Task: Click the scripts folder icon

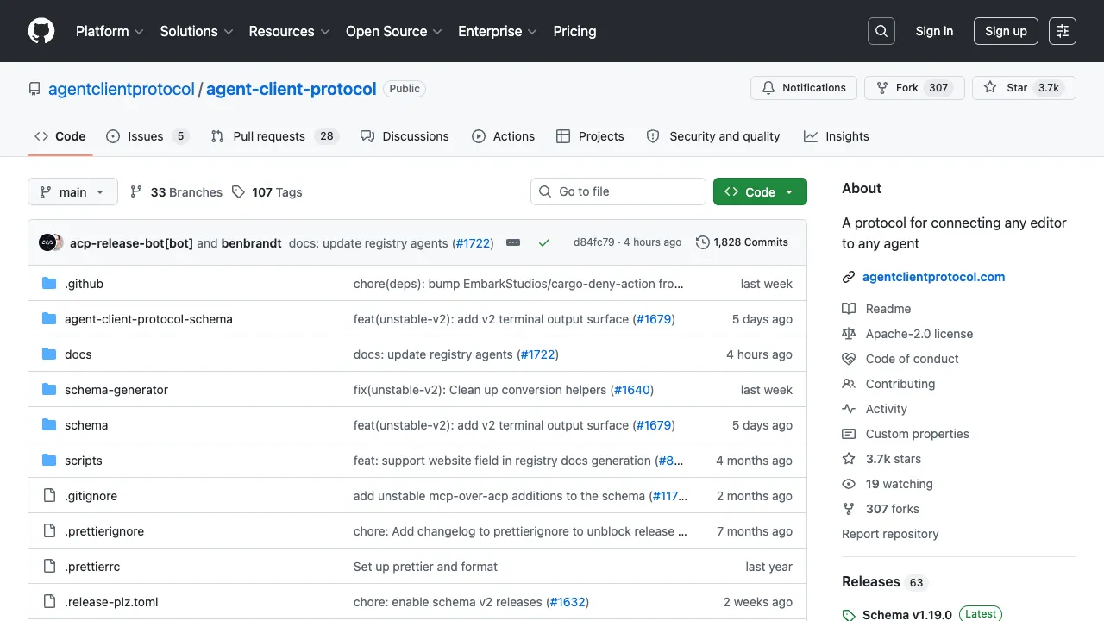Action: (x=49, y=461)
